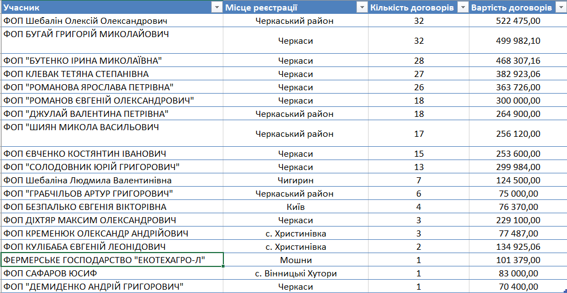Open the Місце реєстрації filter dropdown
Screen dimensions: 567x293
point(361,7)
